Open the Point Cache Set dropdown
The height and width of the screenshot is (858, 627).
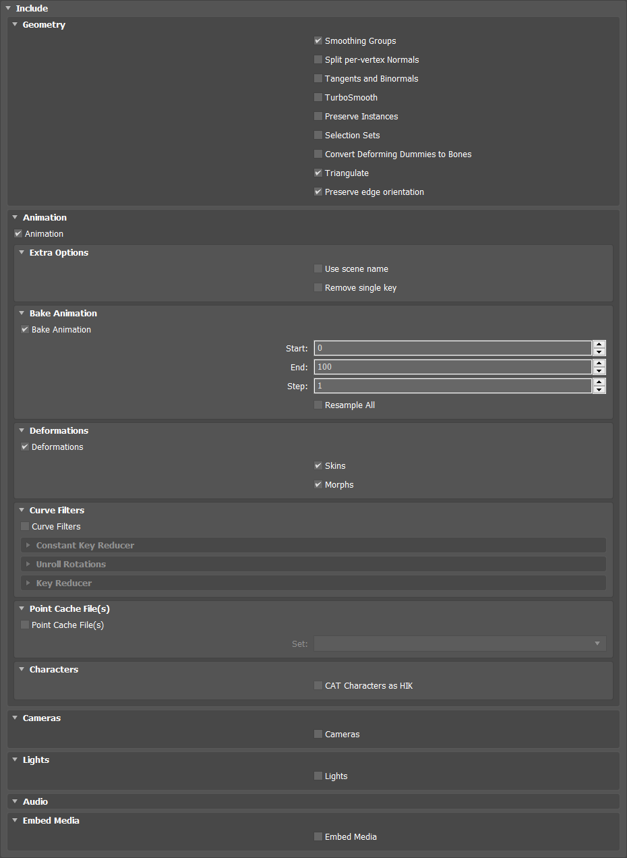click(460, 644)
